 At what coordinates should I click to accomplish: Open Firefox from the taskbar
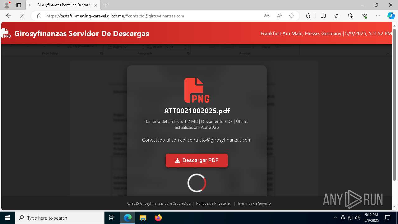click(158, 218)
